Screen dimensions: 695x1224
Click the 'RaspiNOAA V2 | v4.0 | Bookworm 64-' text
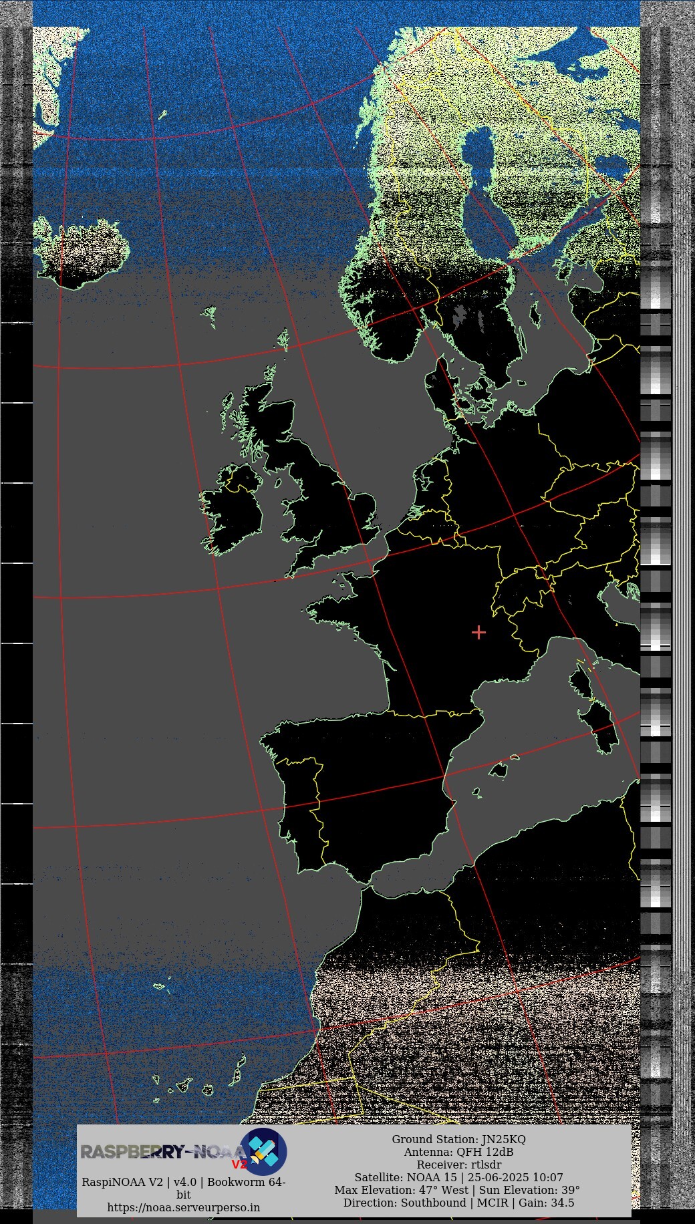pos(184,1182)
